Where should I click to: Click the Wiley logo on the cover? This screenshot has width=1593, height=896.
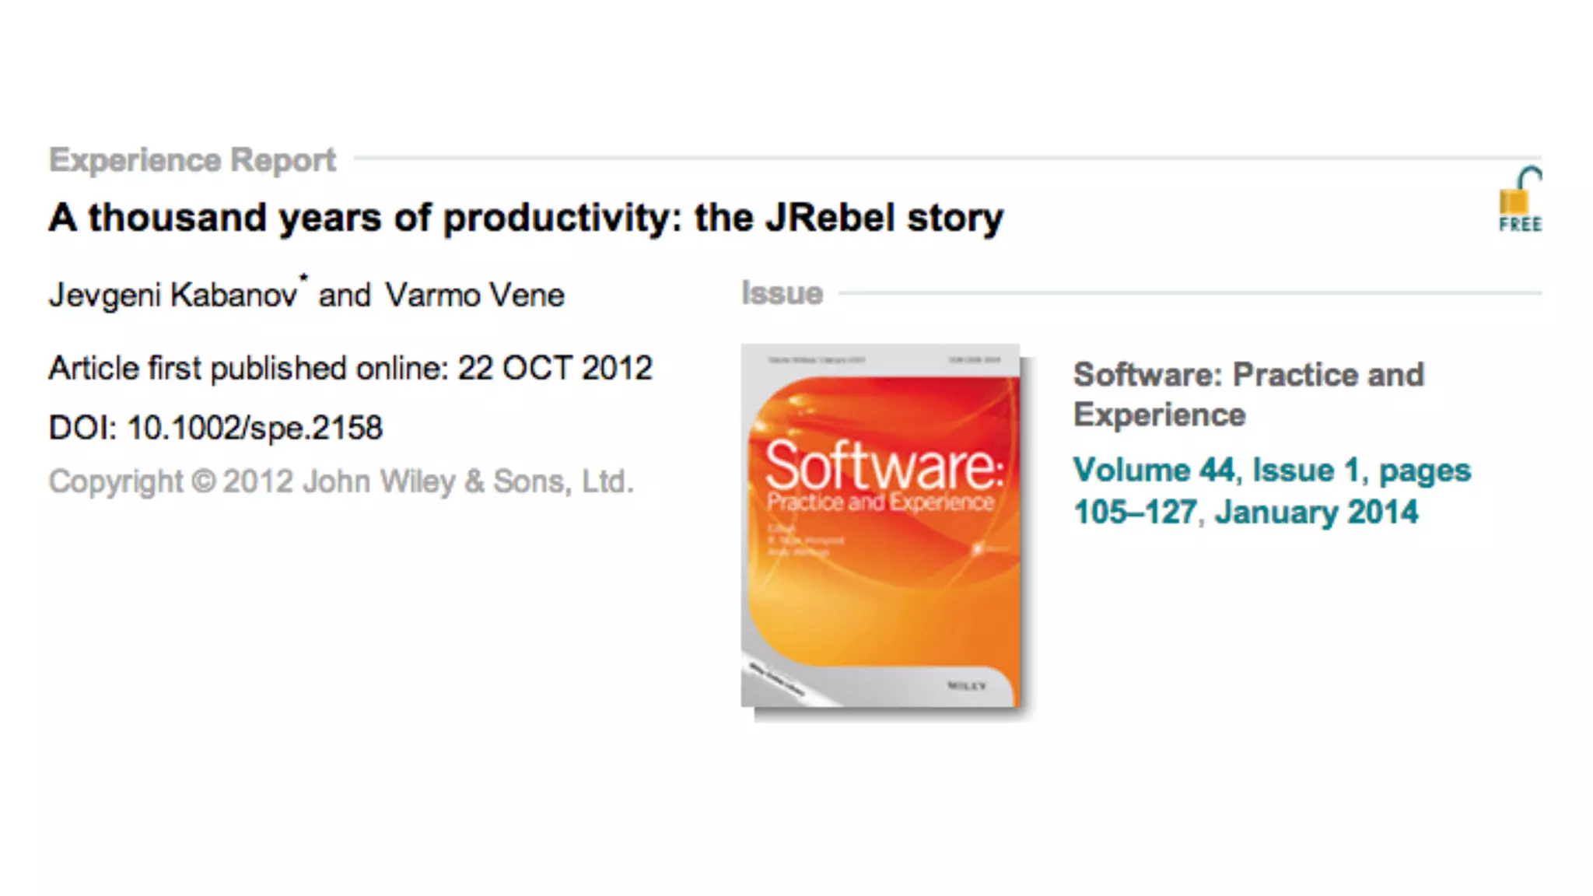tap(967, 686)
